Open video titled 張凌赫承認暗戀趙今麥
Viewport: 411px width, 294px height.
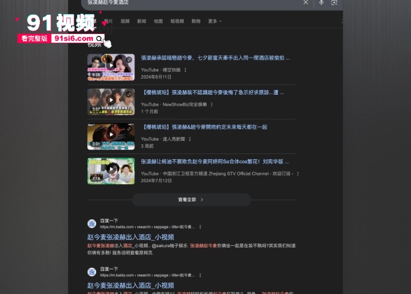point(215,58)
